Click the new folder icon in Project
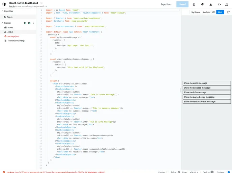232x173 pixels. pos(29,23)
